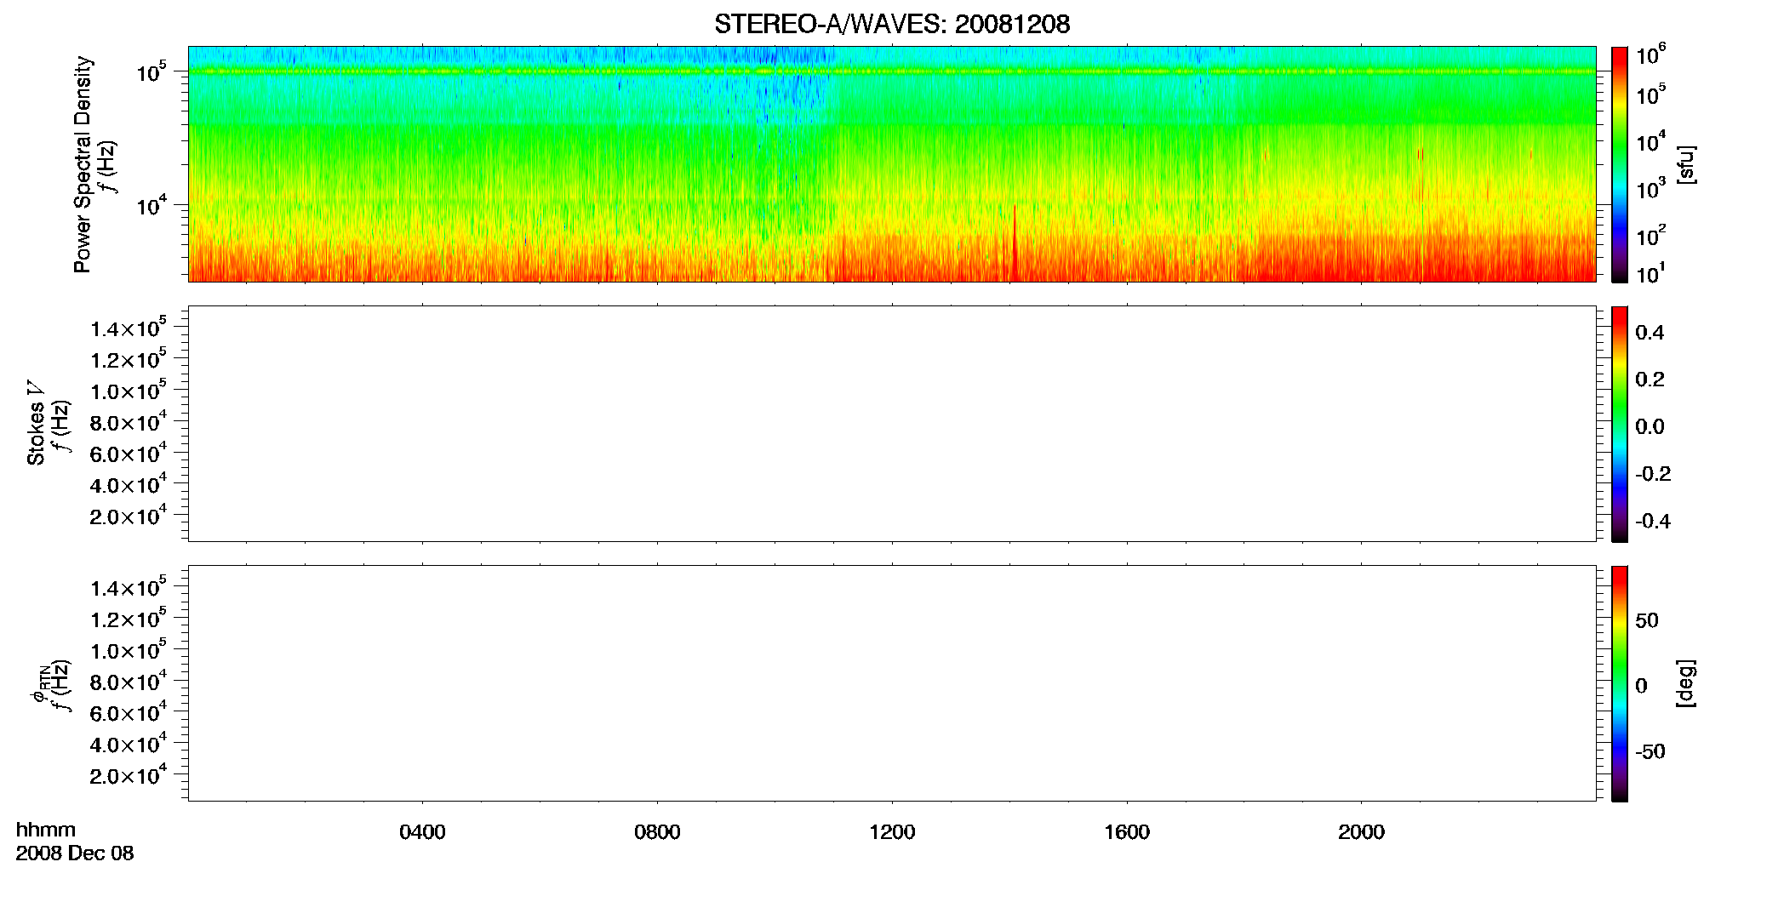Viewport: 1784px width, 919px height.
Task: Click the [deg] unit label
Action: point(1686,683)
